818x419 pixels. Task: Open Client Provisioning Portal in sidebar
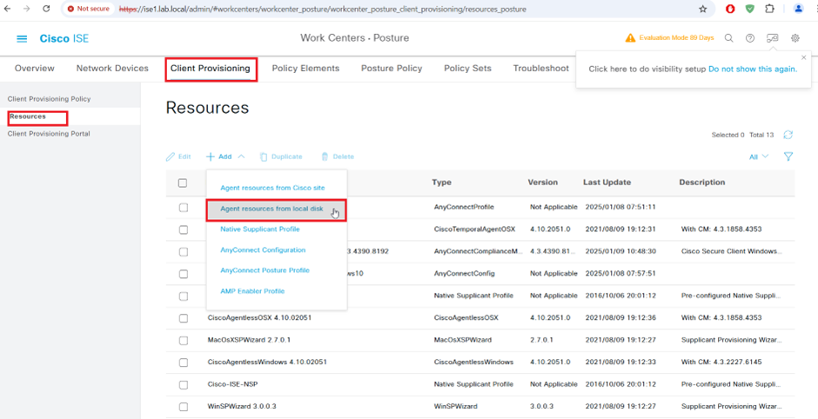[49, 134]
